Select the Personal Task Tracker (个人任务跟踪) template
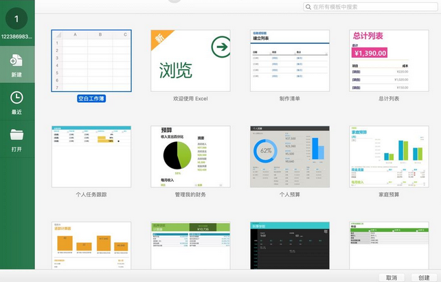The height and width of the screenshot is (282, 441). click(91, 156)
